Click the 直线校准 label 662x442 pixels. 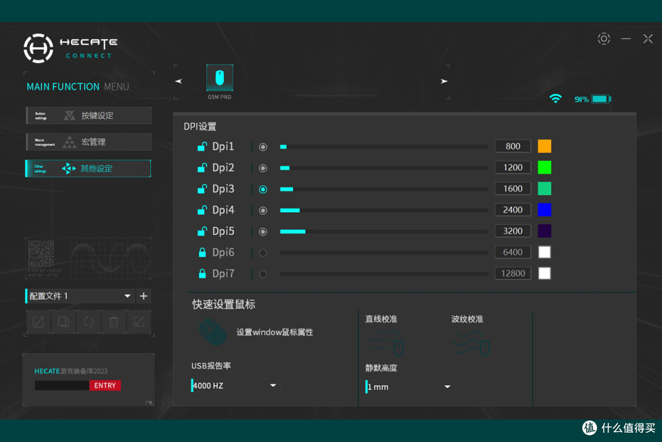pos(381,319)
